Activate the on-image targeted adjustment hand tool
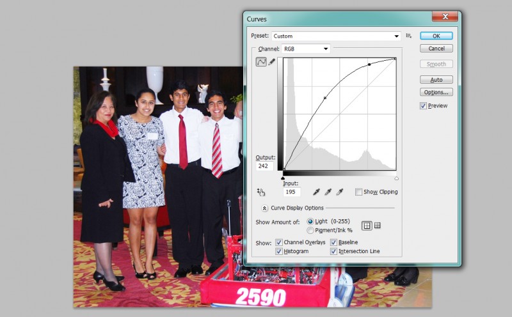 click(x=261, y=192)
